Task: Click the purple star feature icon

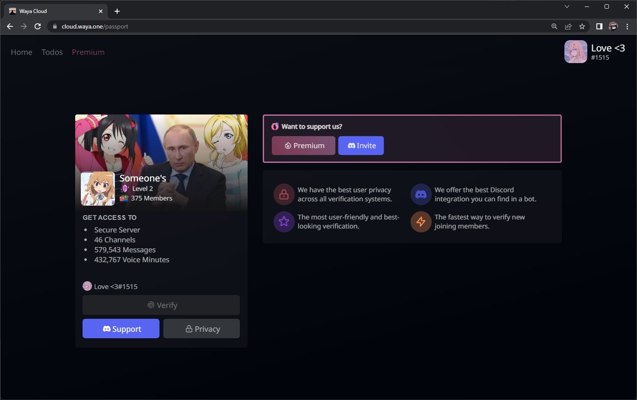Action: (x=284, y=222)
